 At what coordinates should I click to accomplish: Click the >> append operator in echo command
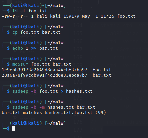[x=34, y=48]
